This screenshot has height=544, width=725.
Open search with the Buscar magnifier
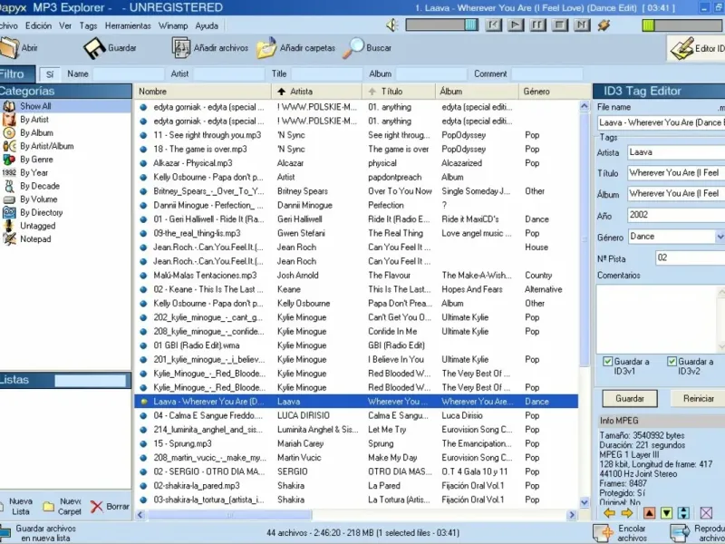point(353,48)
